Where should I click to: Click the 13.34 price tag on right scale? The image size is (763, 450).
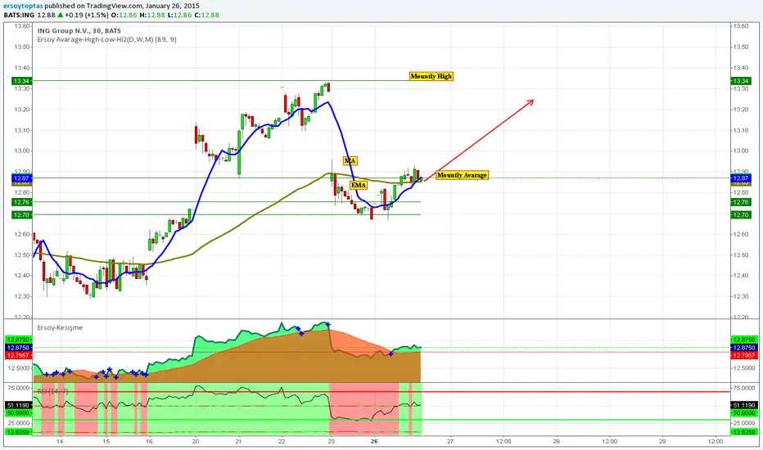741,81
